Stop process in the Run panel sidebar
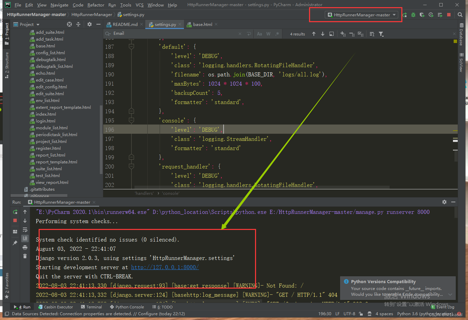Image resolution: width=468 pixels, height=320 pixels. [15, 221]
